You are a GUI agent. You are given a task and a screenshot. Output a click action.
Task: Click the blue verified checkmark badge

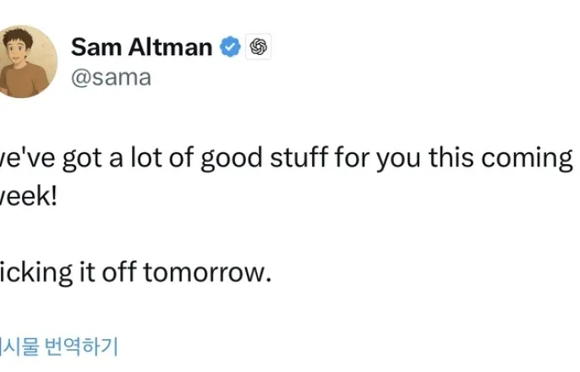pos(229,47)
